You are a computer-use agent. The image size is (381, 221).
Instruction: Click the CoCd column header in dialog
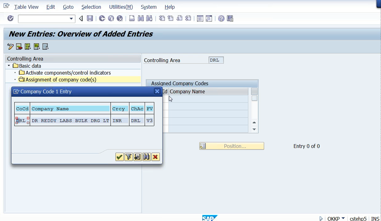pos(22,109)
